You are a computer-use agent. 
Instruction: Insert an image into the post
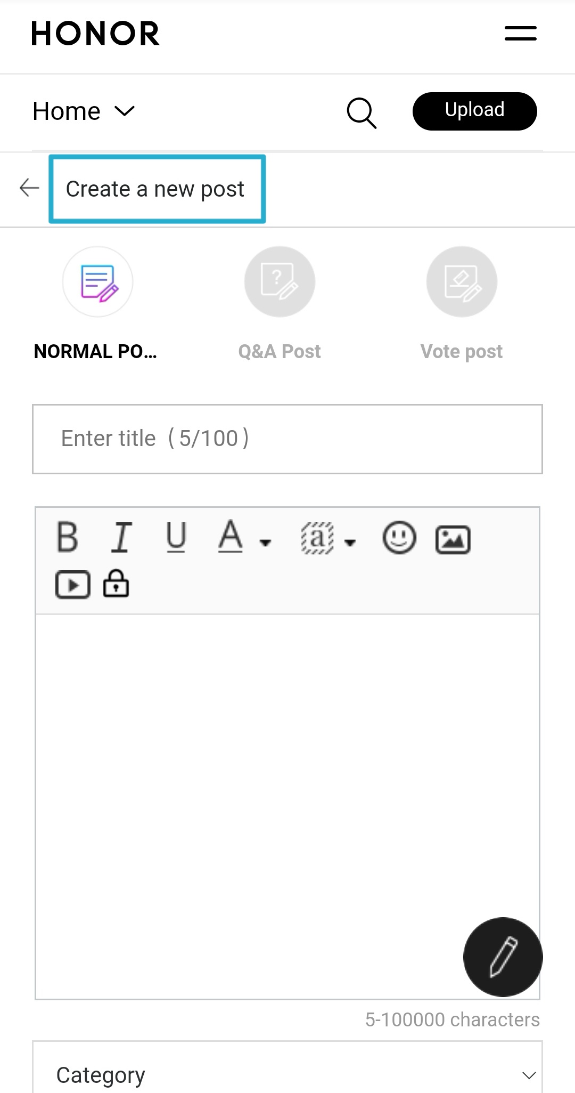click(x=453, y=538)
